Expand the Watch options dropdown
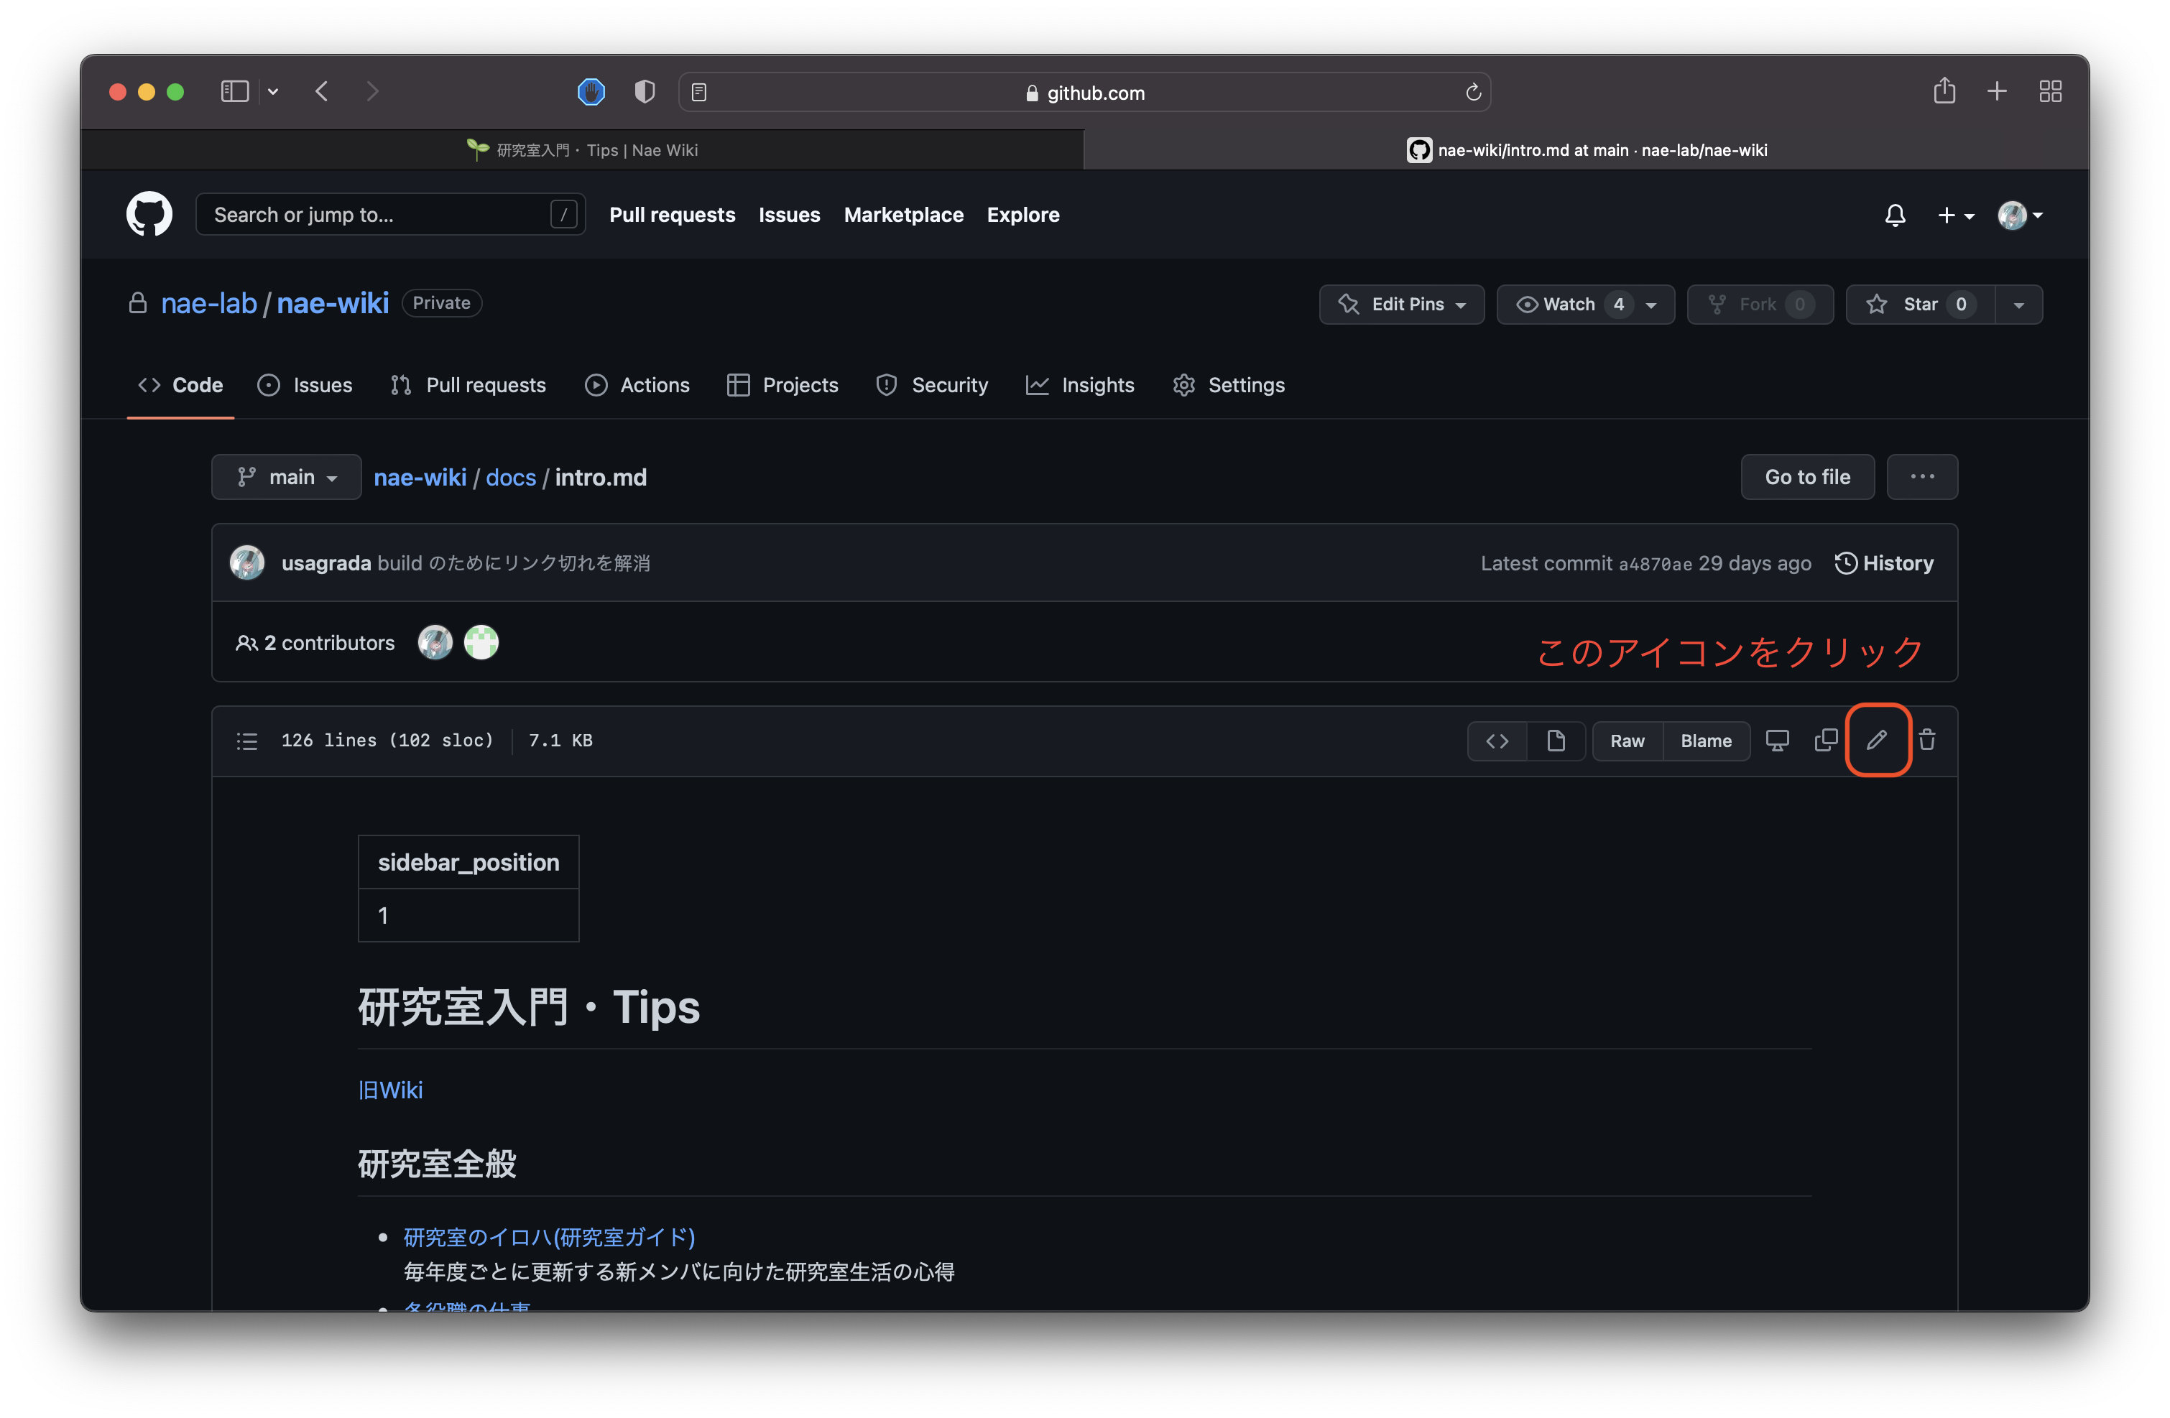The image size is (2170, 1418). [x=1652, y=305]
